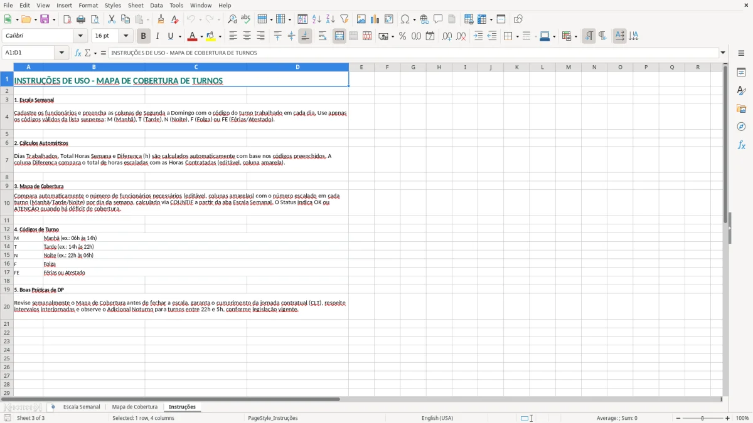The image size is (753, 423).
Task: Toggle Underline formatting
Action: point(171,36)
